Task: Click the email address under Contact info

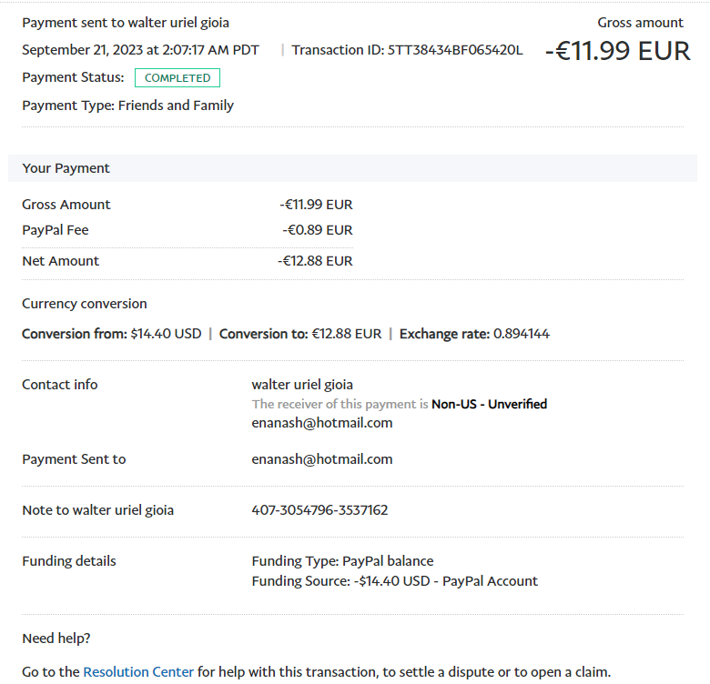Action: 322,423
